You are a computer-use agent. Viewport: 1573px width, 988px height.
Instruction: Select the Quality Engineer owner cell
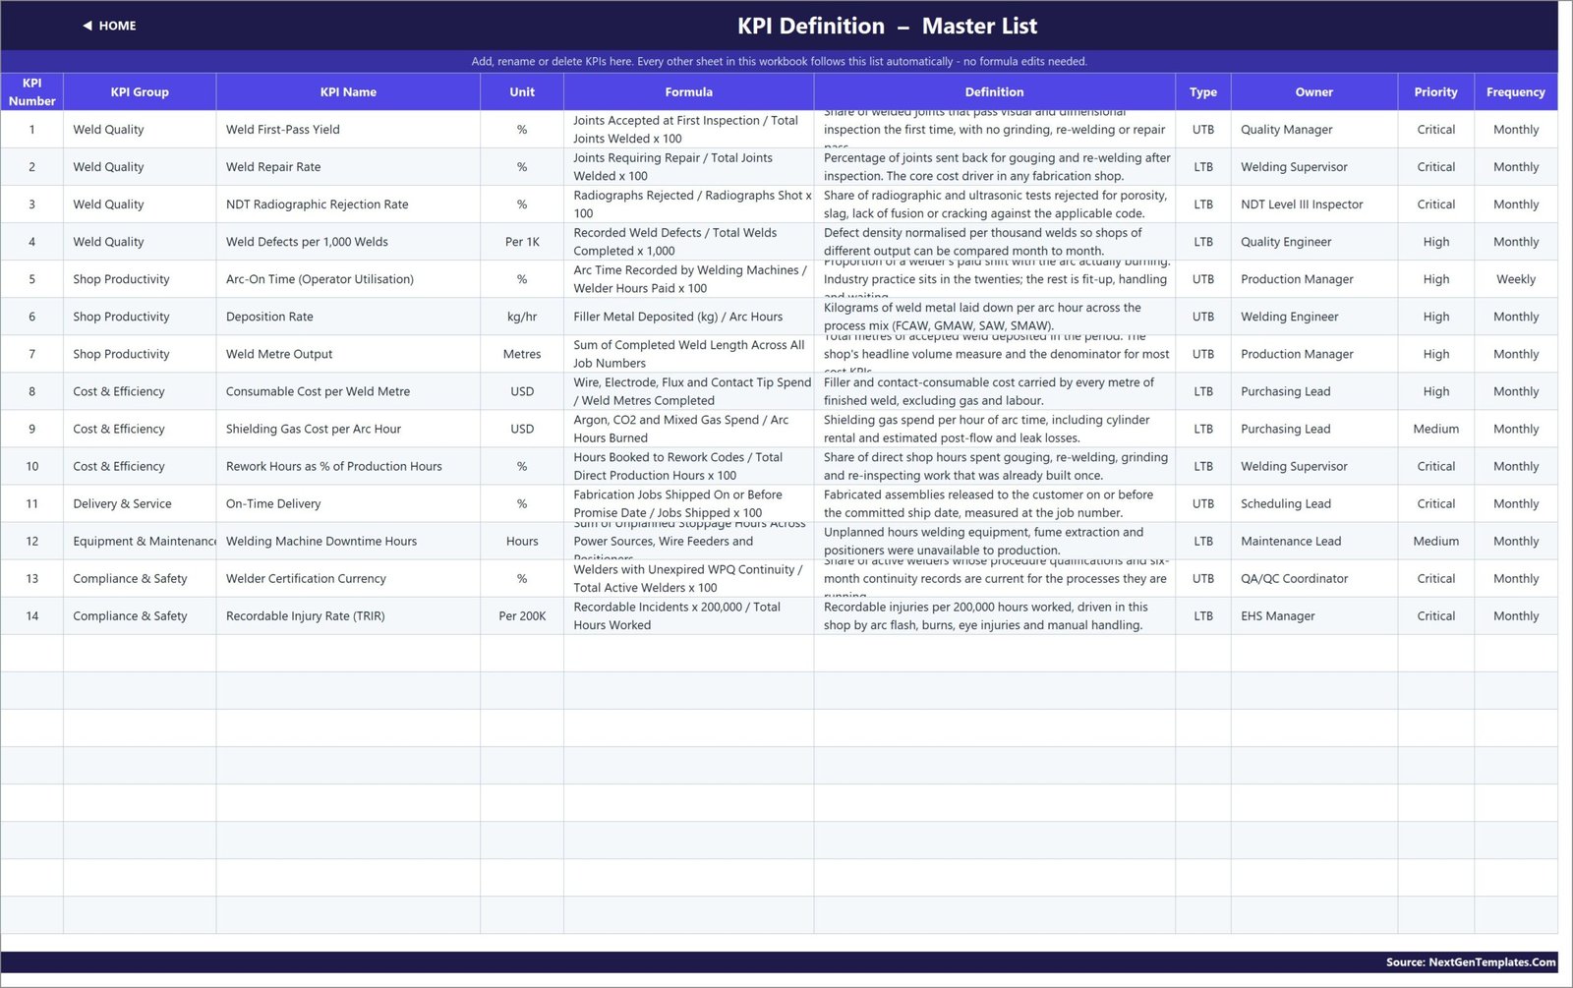pos(1314,242)
